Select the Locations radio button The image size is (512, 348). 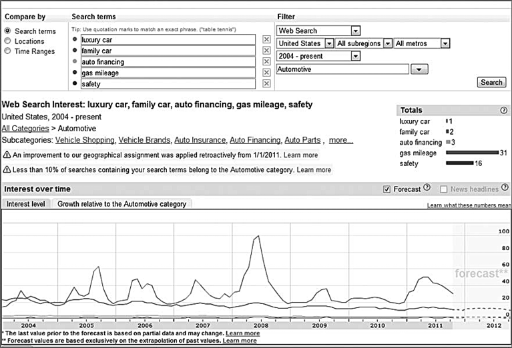(7, 41)
